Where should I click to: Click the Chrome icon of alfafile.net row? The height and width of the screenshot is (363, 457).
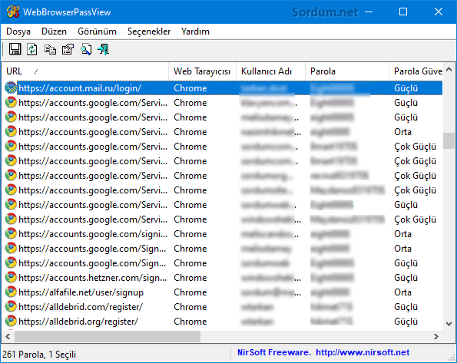pyautogui.click(x=11, y=292)
